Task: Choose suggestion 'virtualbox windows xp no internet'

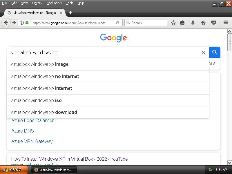Action: coord(108,76)
